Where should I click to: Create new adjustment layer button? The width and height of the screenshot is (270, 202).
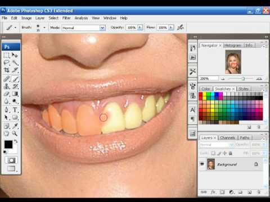(x=231, y=192)
